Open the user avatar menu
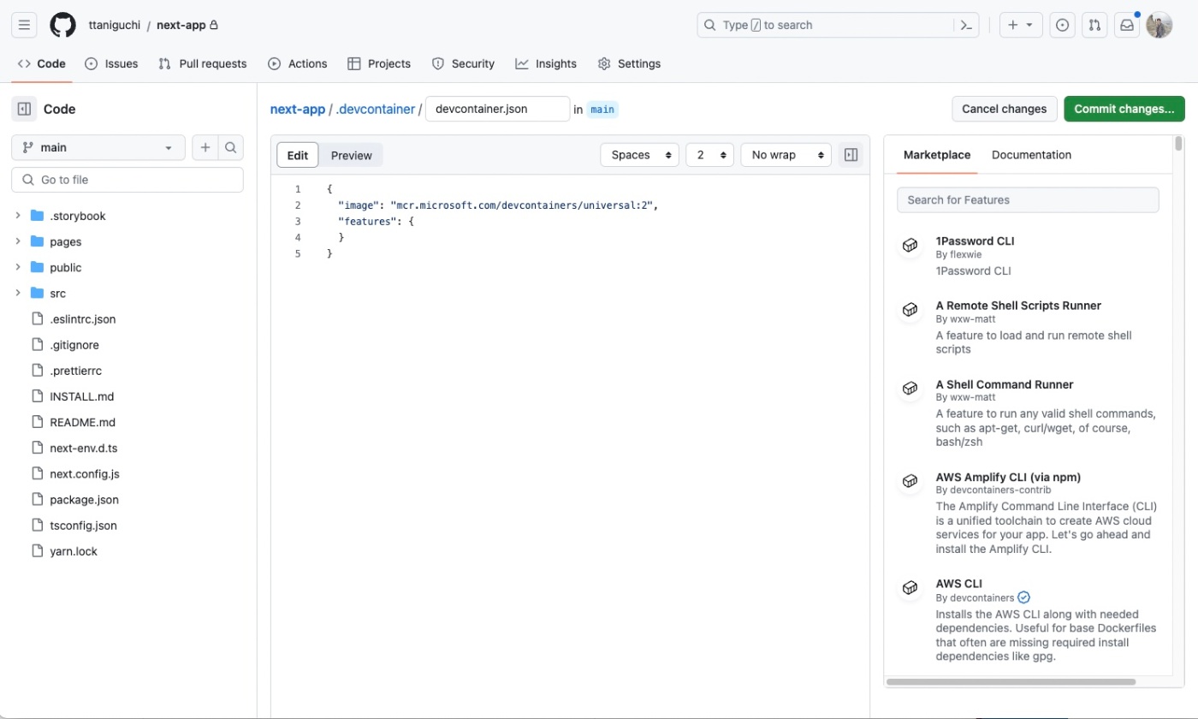Screen dimensions: 1198x719 (1159, 25)
